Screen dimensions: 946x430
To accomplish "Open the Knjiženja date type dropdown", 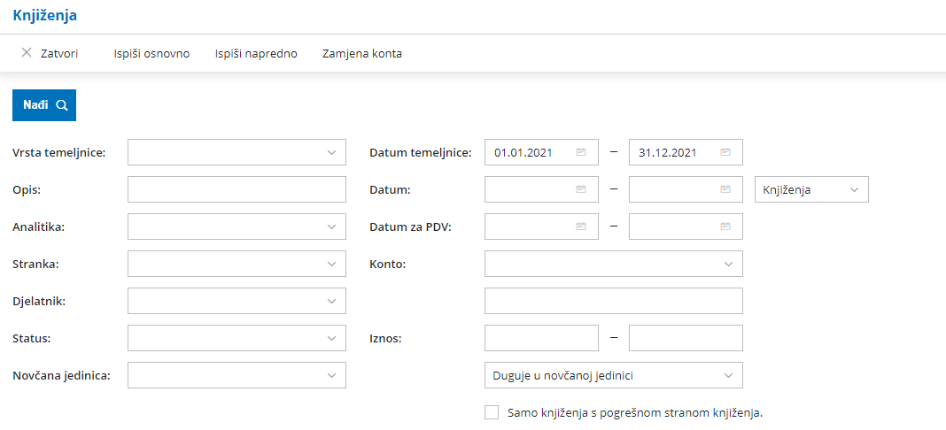I will 811,189.
